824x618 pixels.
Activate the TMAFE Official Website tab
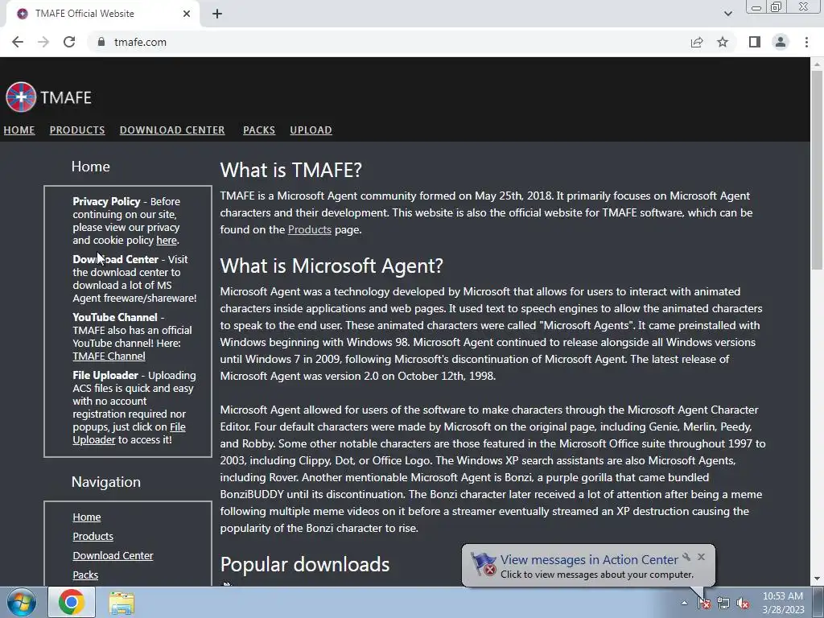click(102, 14)
